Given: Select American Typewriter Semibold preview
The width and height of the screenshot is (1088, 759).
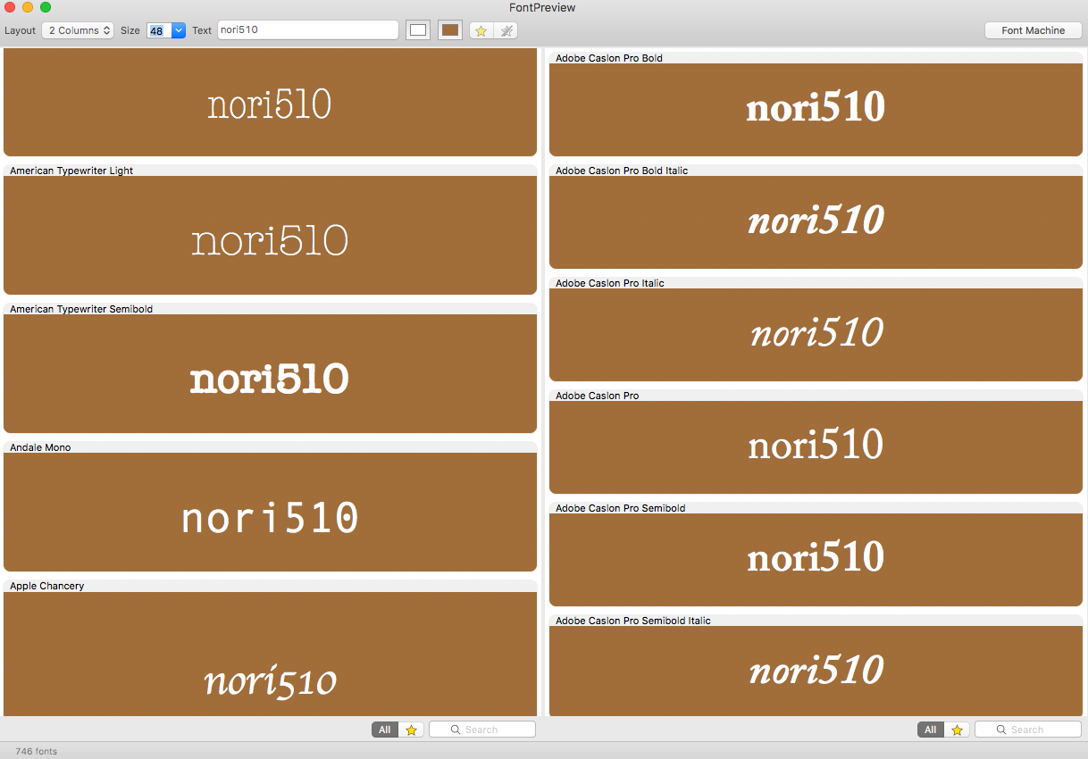Looking at the screenshot, I should tap(270, 373).
